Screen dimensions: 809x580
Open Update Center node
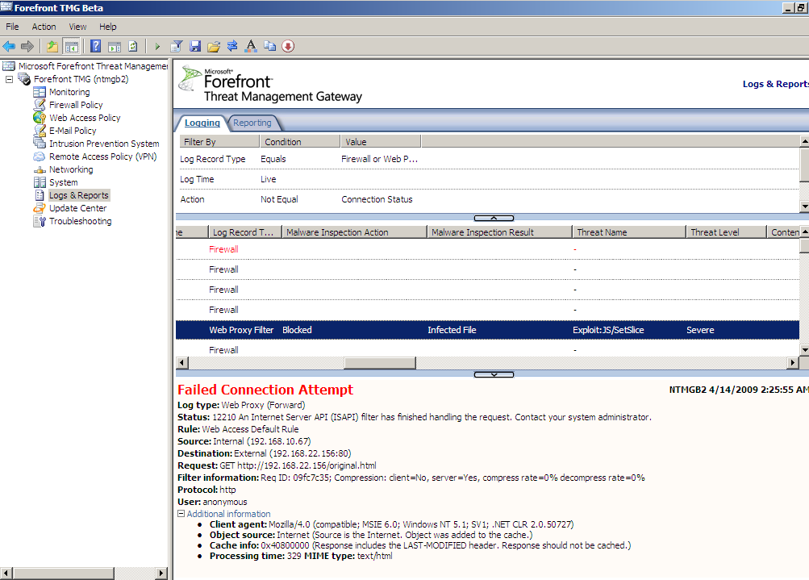(78, 208)
